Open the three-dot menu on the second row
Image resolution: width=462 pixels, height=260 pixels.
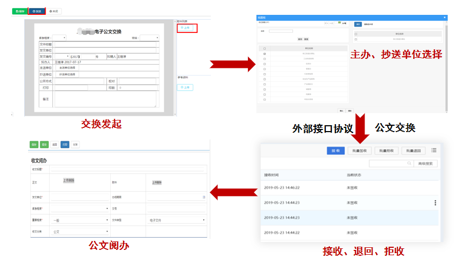coord(435,203)
